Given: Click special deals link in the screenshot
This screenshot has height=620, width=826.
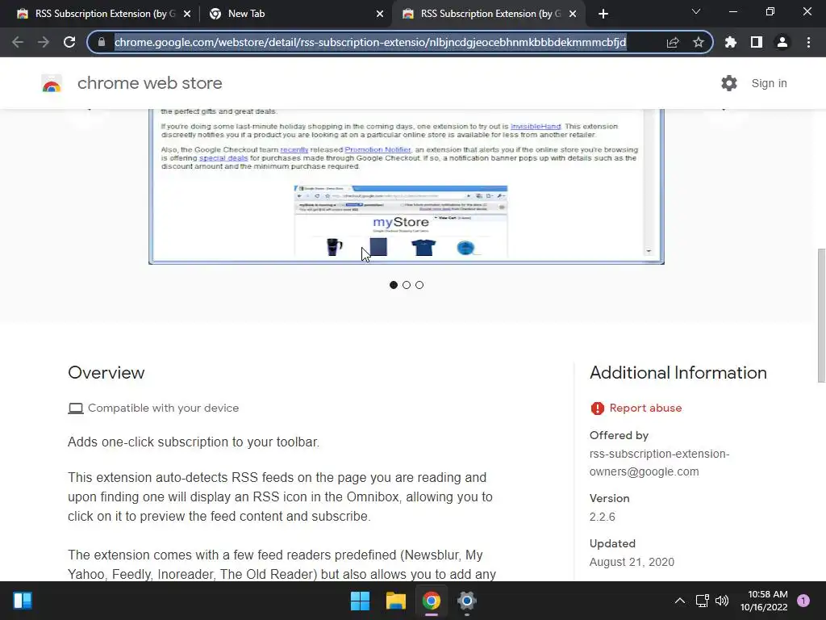Looking at the screenshot, I should tap(223, 158).
